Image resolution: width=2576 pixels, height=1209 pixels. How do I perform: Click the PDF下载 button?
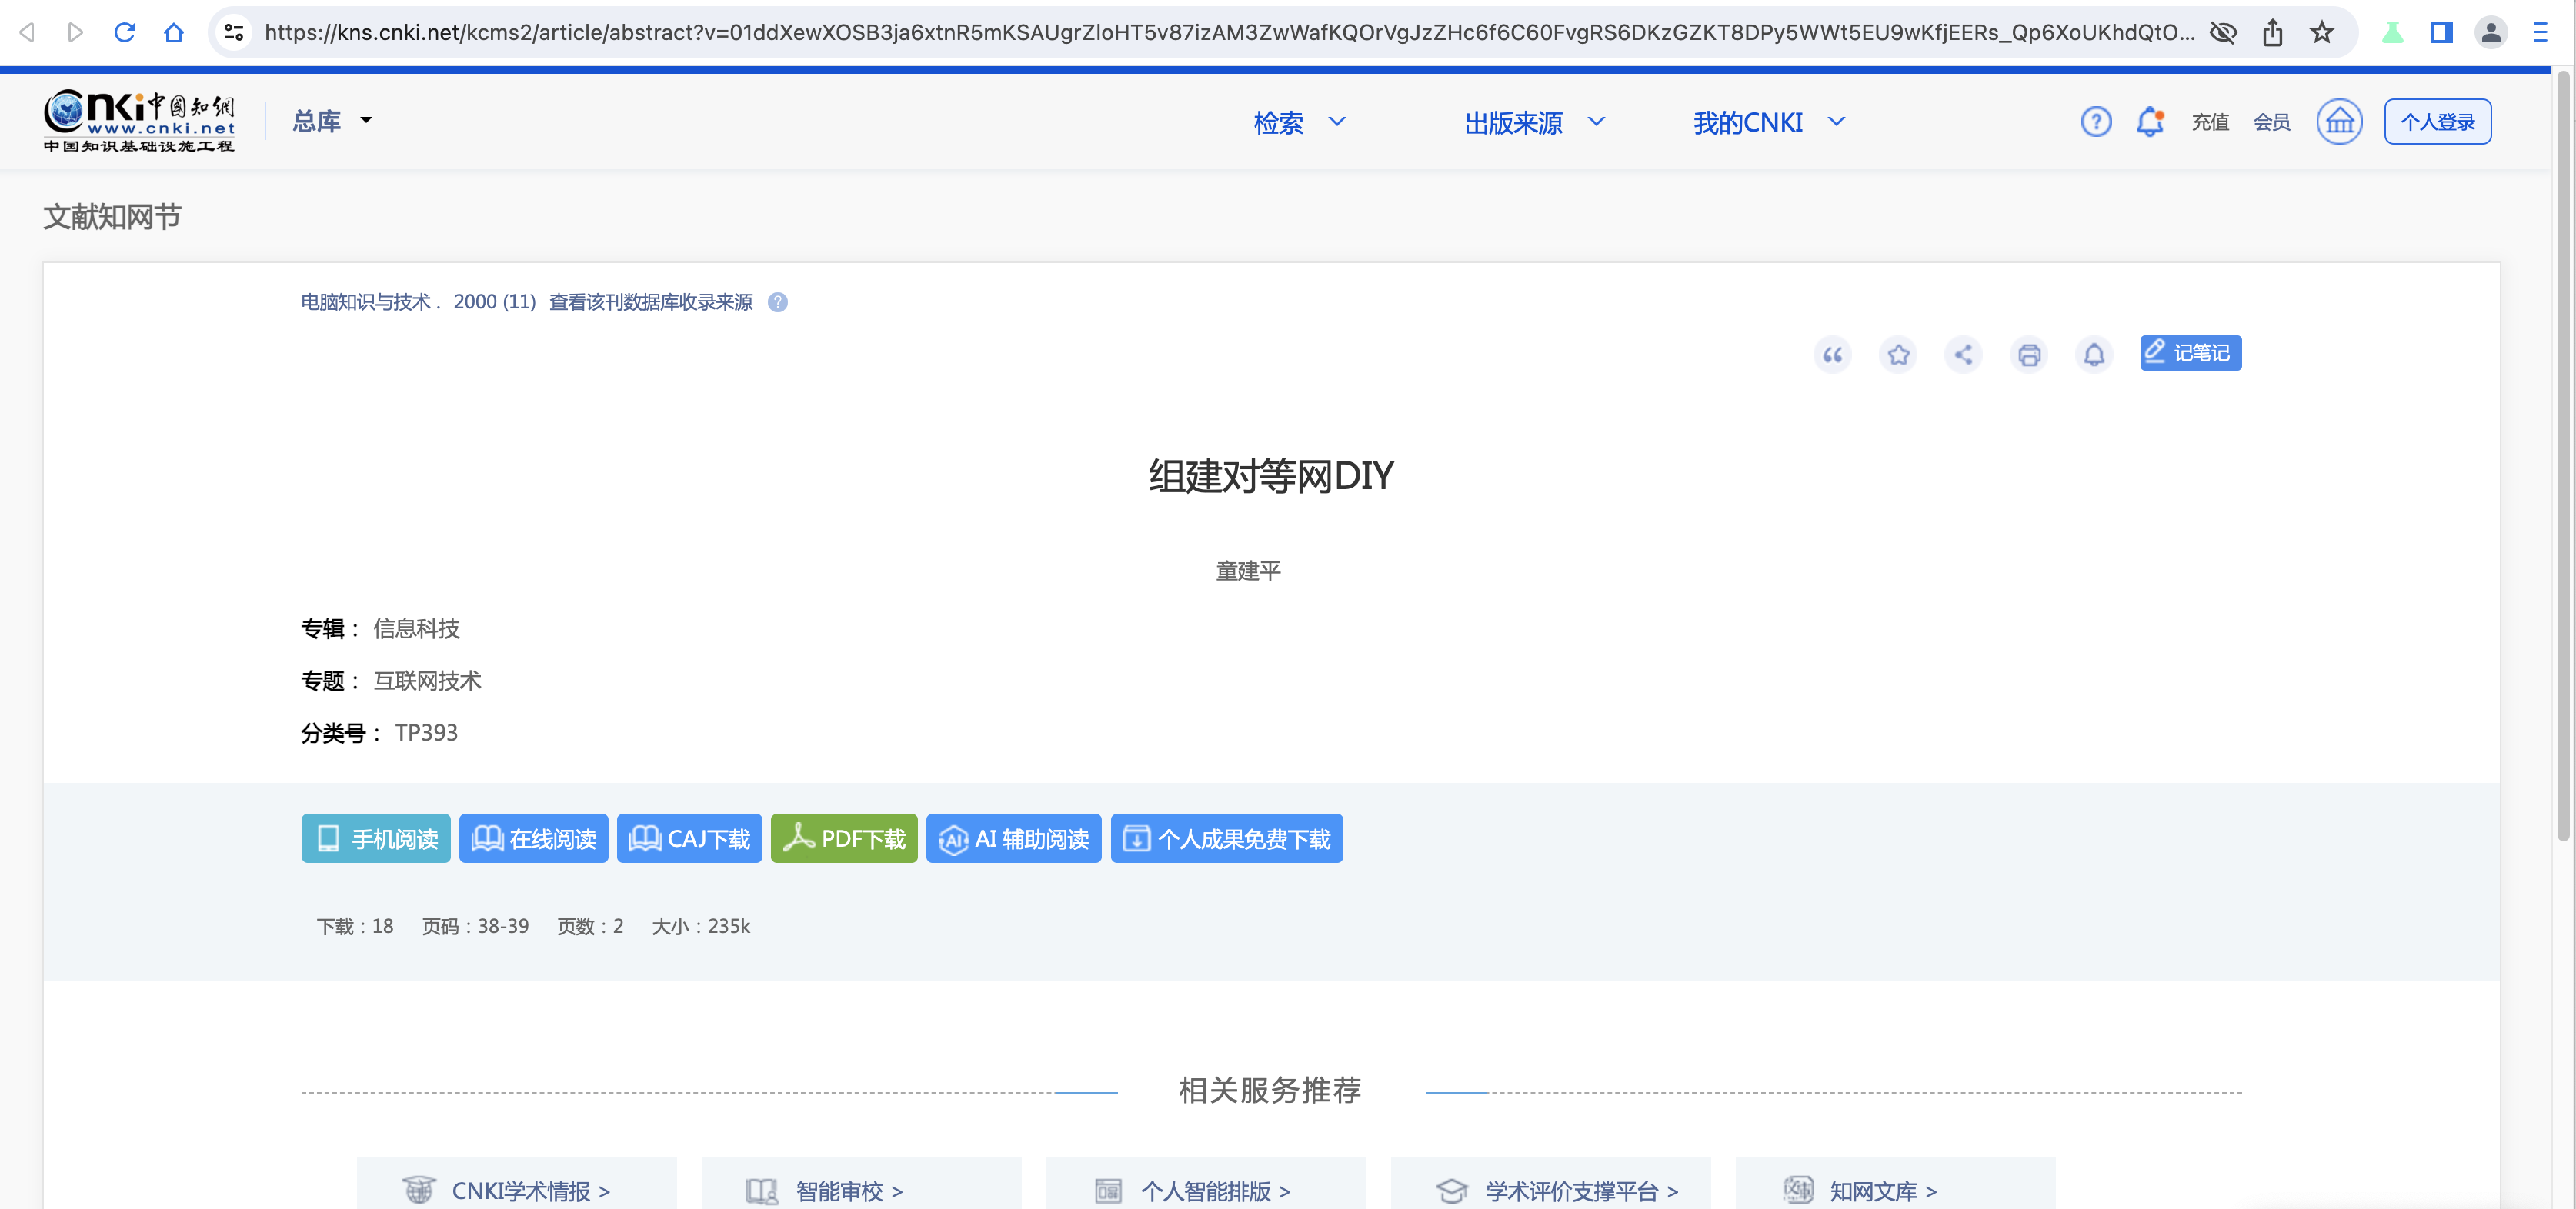pyautogui.click(x=843, y=838)
